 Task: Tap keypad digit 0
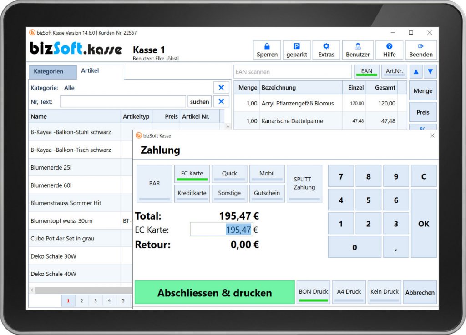tap(355, 247)
